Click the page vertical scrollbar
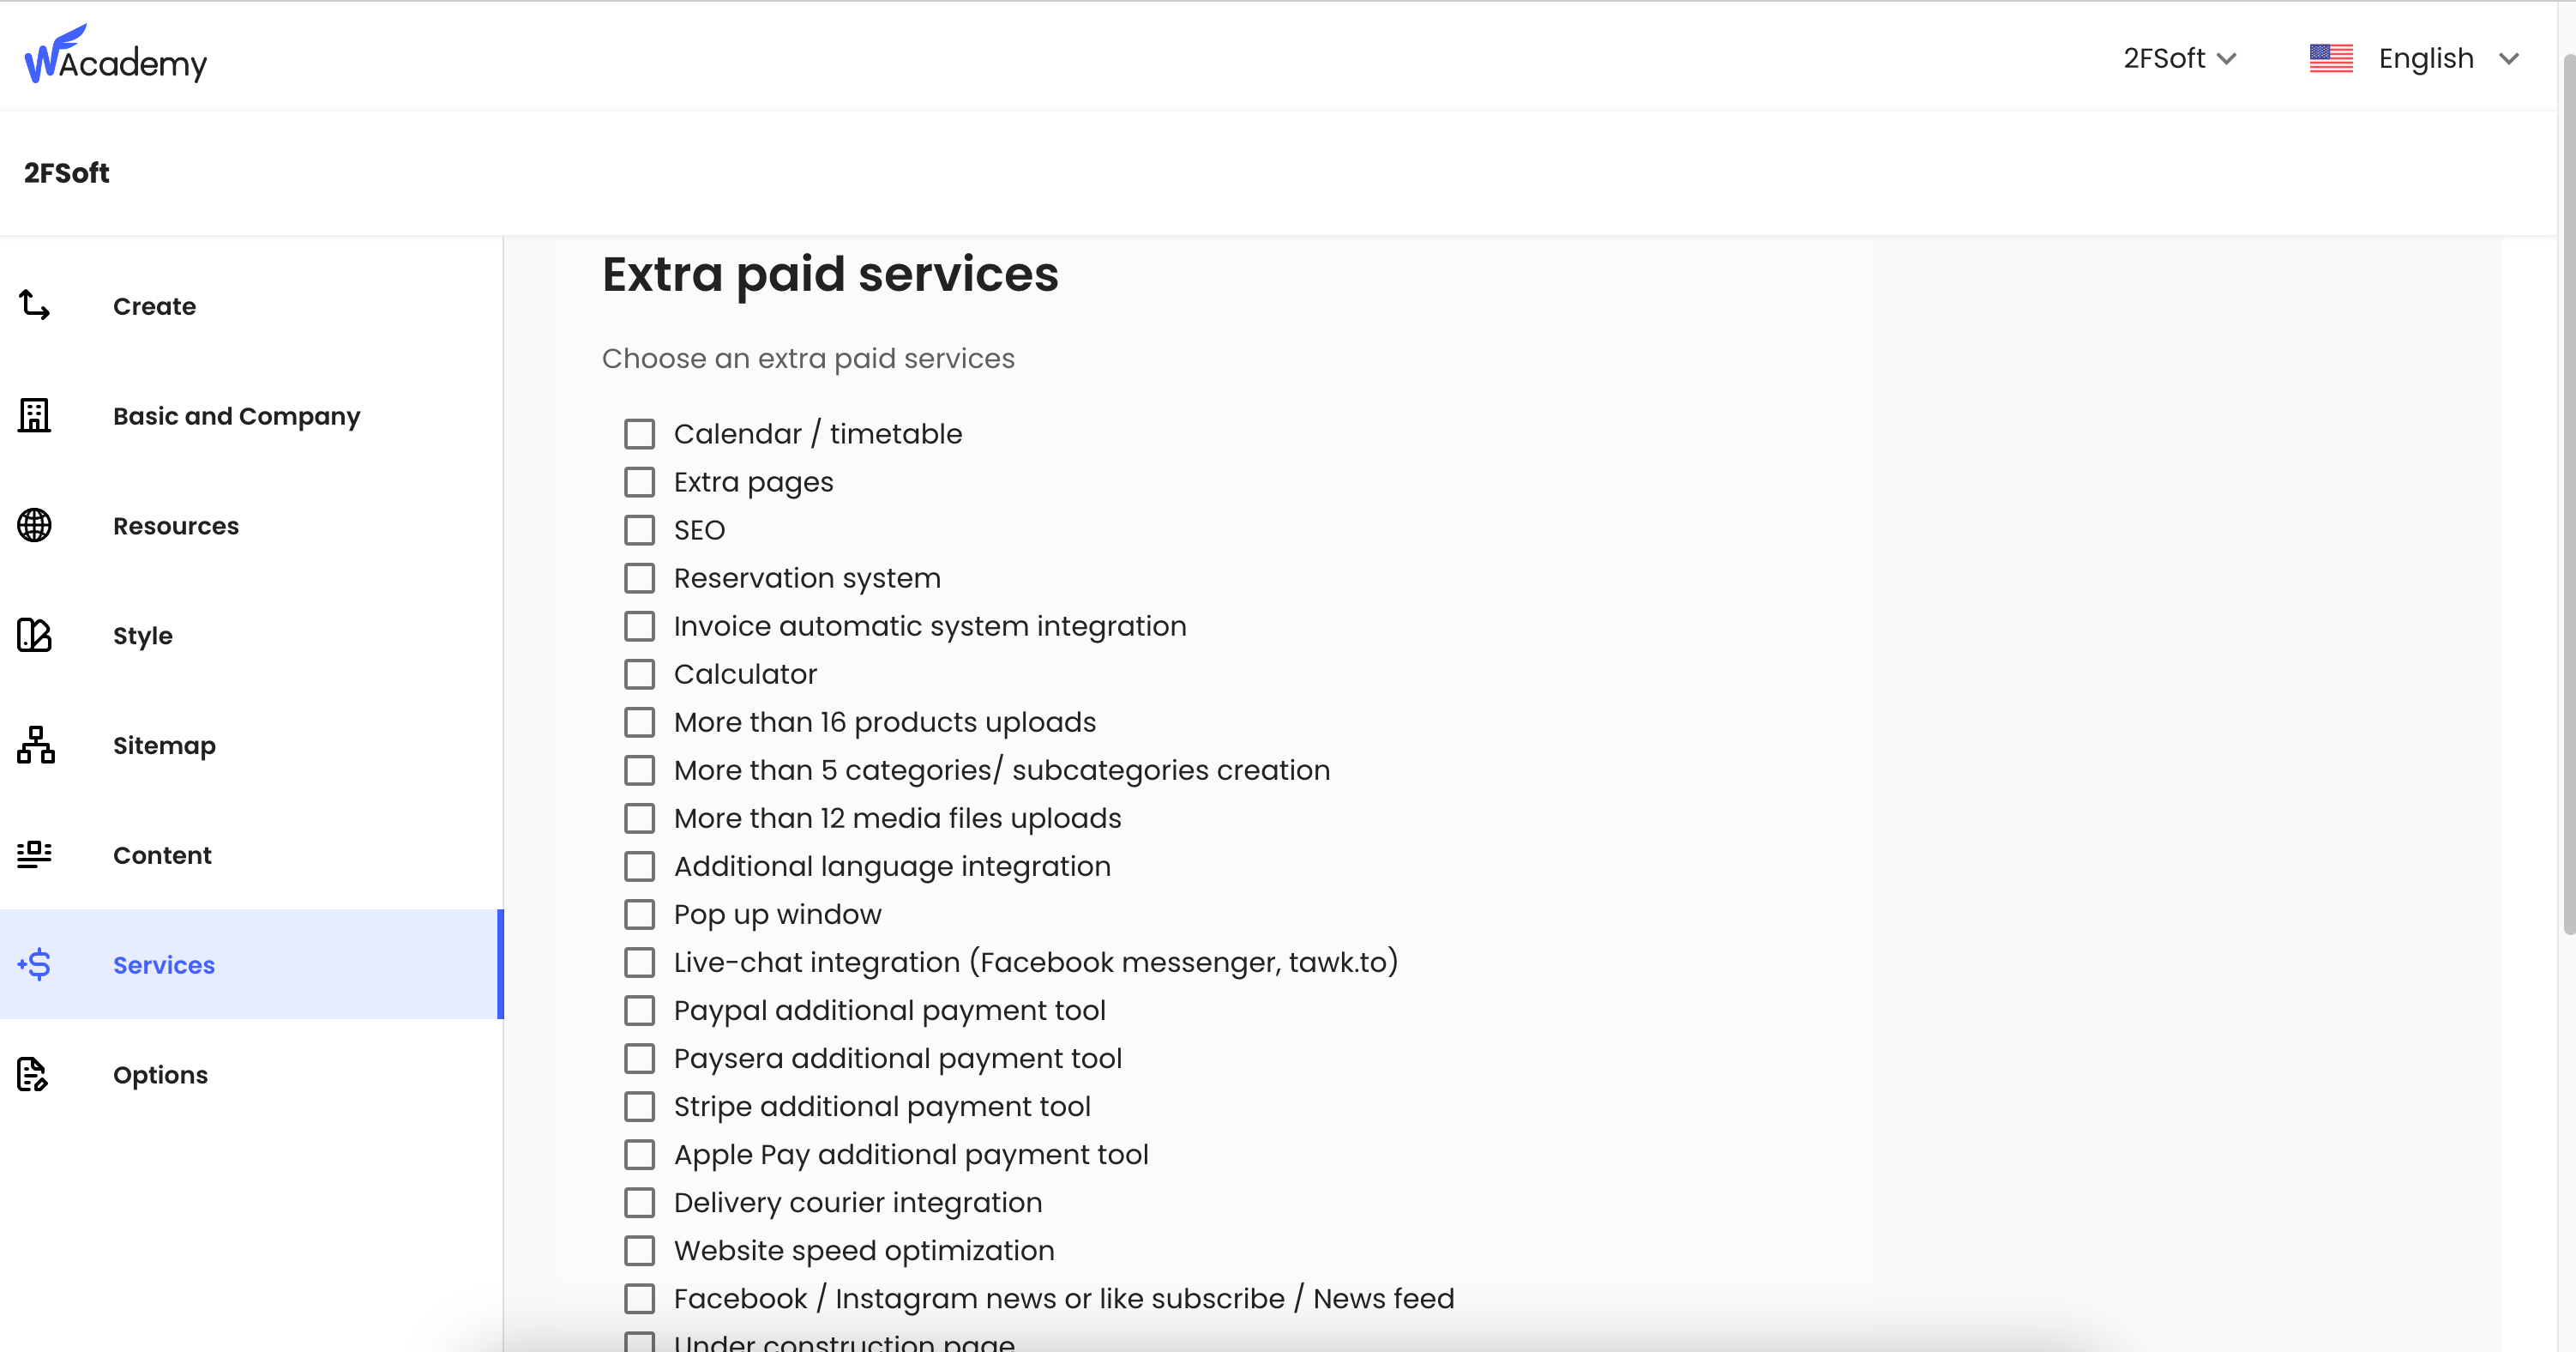The image size is (2576, 1352). 2567,495
